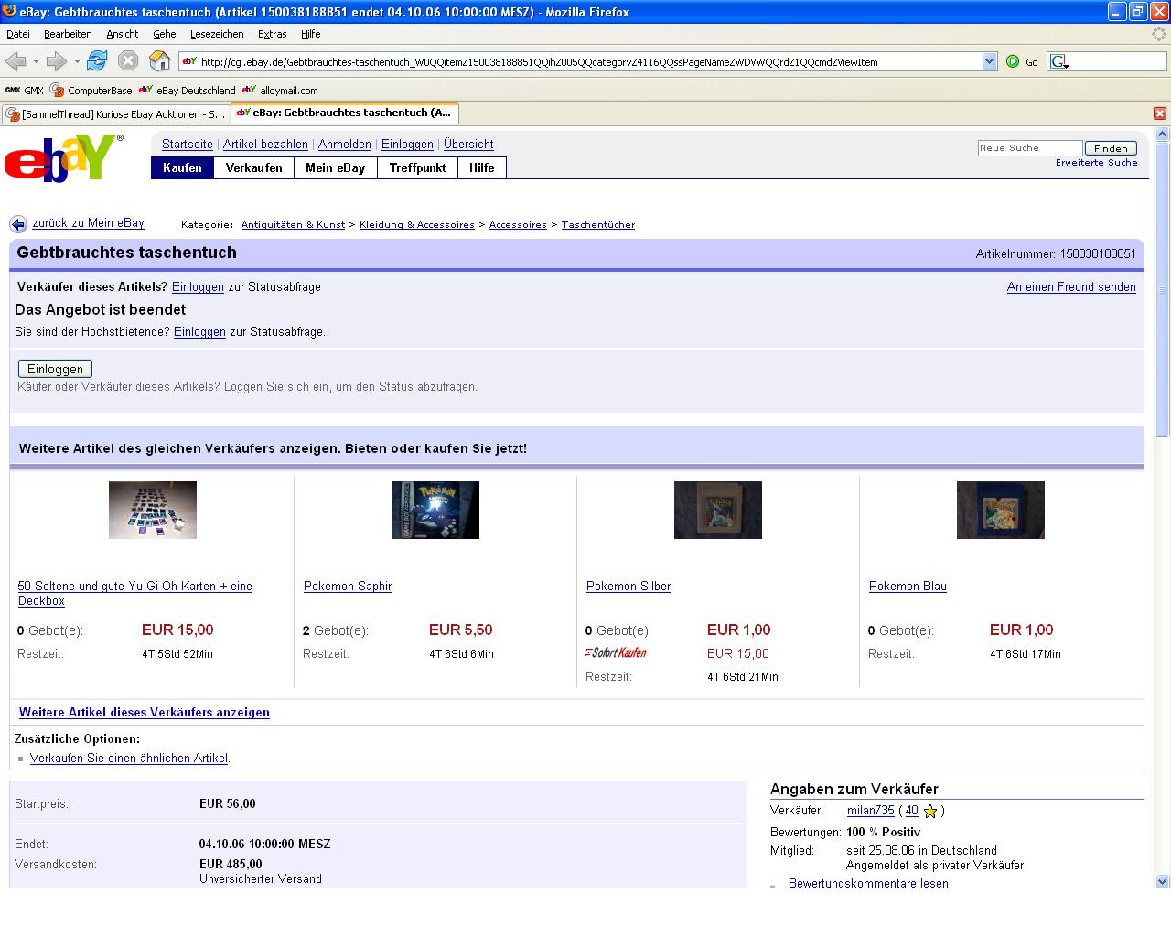Image resolution: width=1171 pixels, height=937 pixels.
Task: Open the Pokemon Silber thumbnail image
Action: pos(718,510)
